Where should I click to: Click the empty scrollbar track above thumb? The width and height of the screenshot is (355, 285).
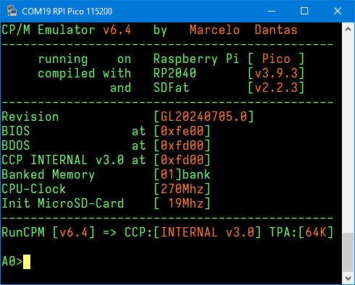point(348,134)
